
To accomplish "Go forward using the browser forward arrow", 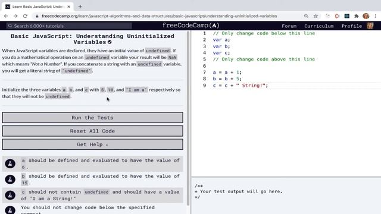I will point(15,16).
